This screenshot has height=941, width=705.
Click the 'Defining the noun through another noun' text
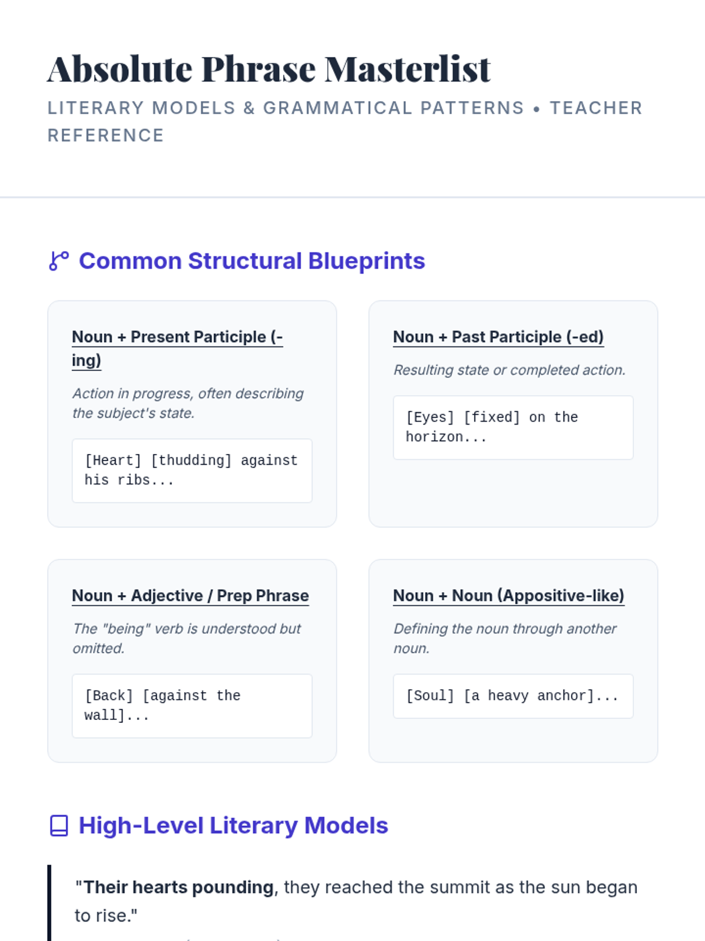(x=505, y=638)
